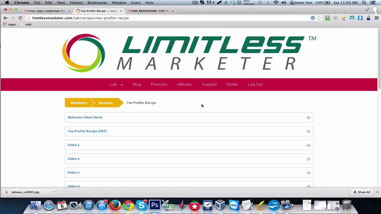Expand Video 2 with its plus icon

click(308, 159)
